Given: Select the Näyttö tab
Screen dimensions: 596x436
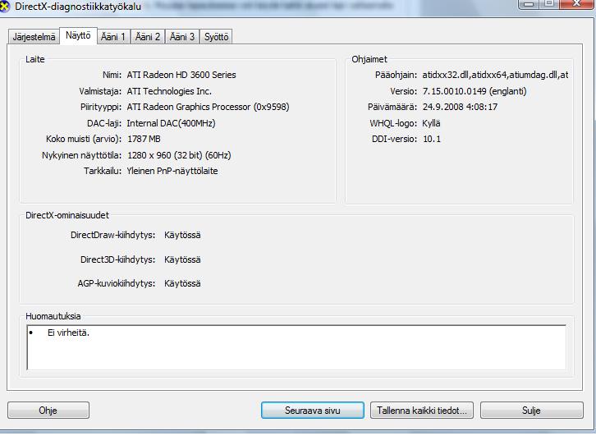Looking at the screenshot, I should (x=78, y=36).
